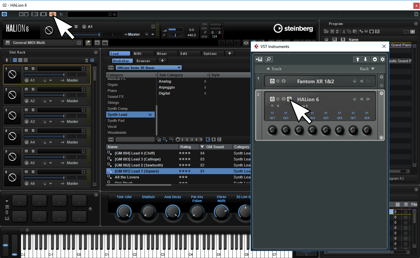Click freeze icon on Fantom XR 1&2
The width and height of the screenshot is (420, 258).
tap(284, 81)
